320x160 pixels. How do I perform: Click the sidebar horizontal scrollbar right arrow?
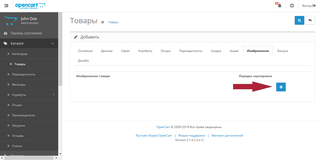point(56,158)
